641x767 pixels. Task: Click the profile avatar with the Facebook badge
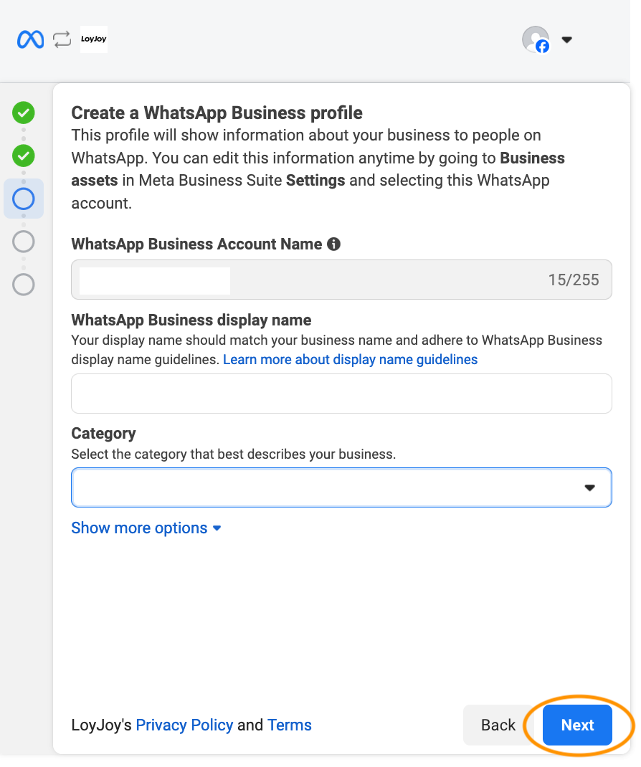click(x=536, y=39)
